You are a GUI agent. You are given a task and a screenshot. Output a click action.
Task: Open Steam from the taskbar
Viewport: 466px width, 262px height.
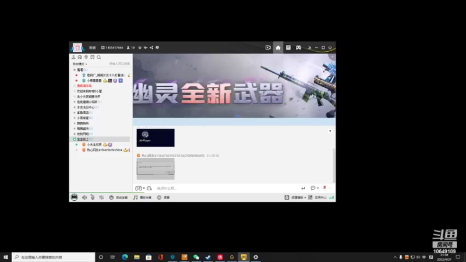[208, 257]
